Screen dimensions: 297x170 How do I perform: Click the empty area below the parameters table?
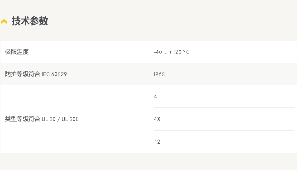[x=148, y=161]
